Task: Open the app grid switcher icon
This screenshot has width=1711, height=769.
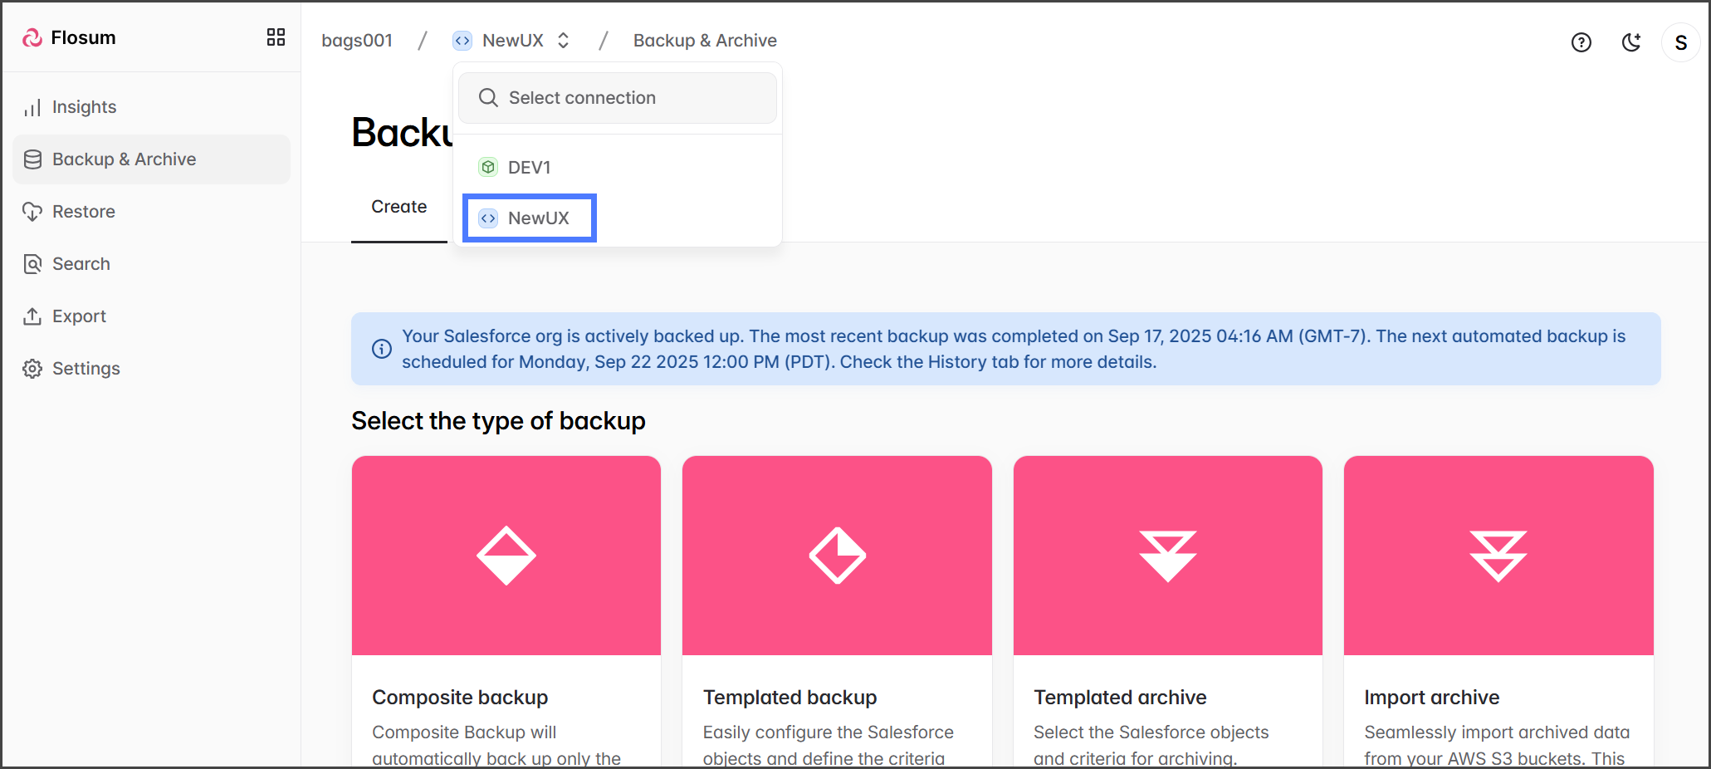Action: 276,37
